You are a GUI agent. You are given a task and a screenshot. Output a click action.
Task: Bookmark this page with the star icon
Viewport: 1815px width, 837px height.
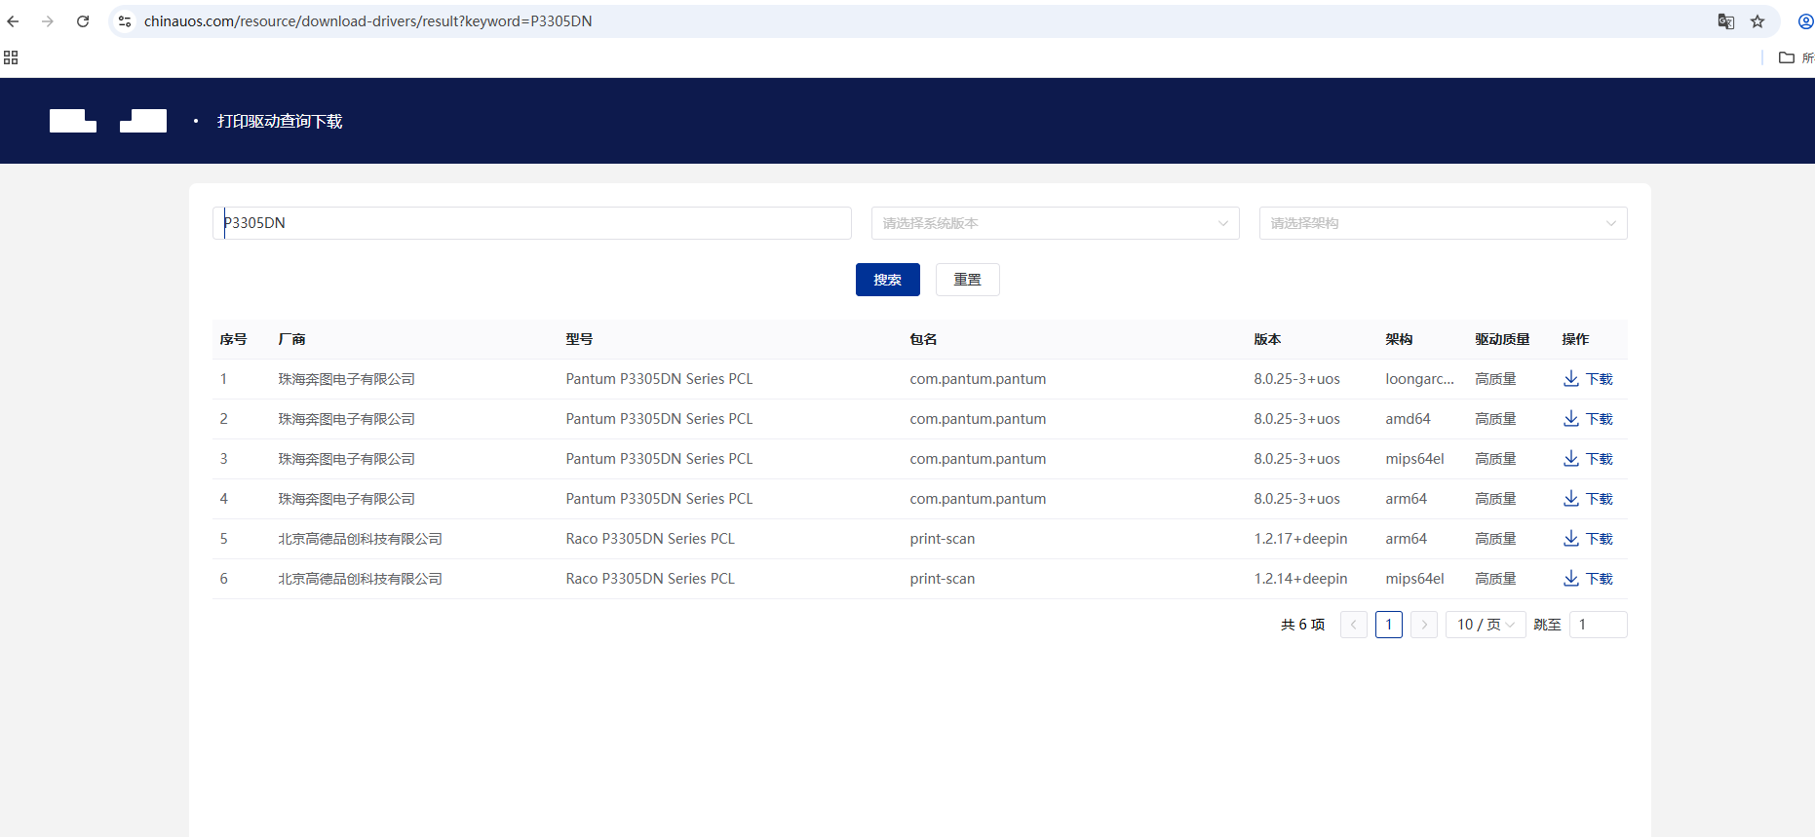(x=1757, y=21)
